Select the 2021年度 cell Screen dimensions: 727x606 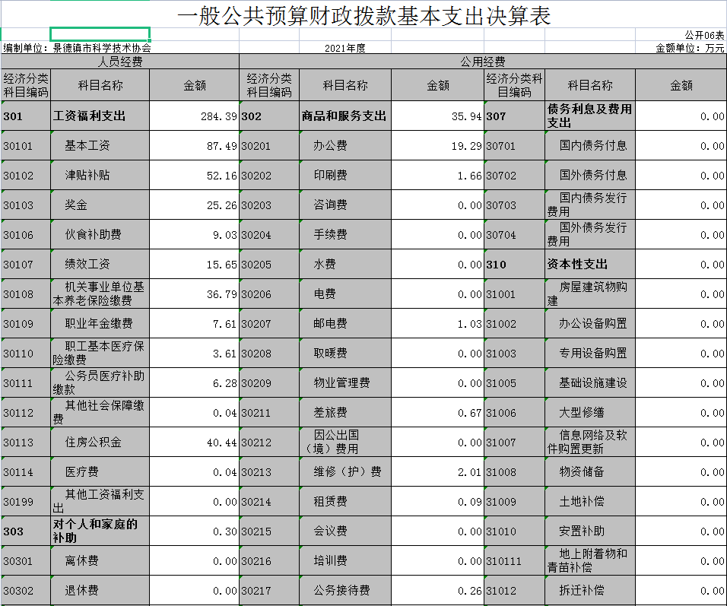(344, 48)
